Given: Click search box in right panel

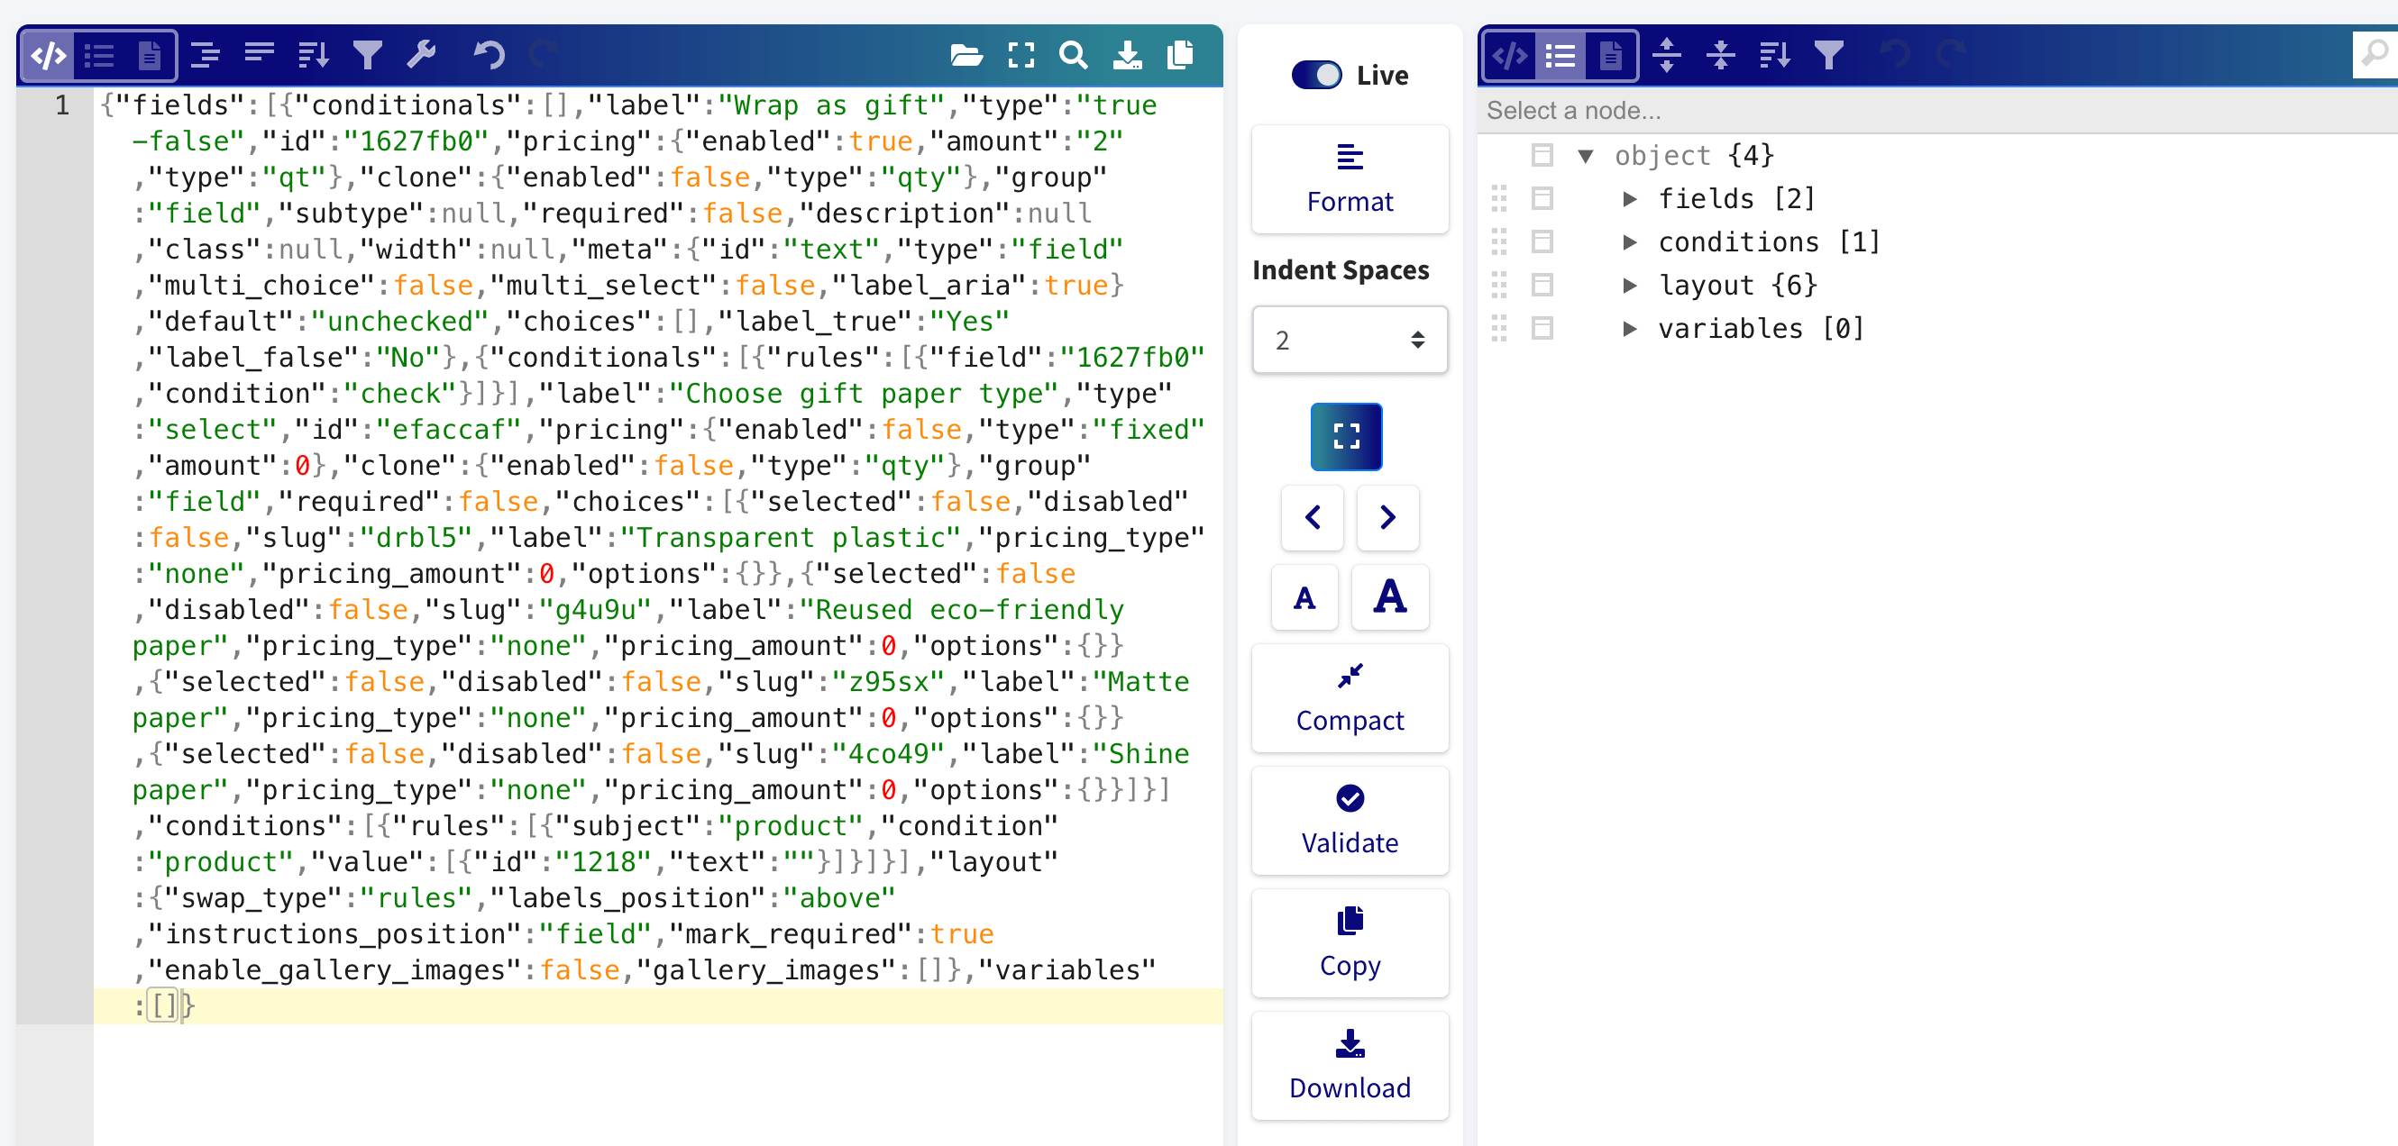Looking at the screenshot, I should pos(2375,54).
